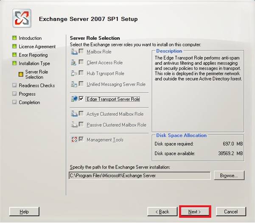Click the Disk Space Allocation group title
The width and height of the screenshot is (255, 223).
(x=181, y=135)
